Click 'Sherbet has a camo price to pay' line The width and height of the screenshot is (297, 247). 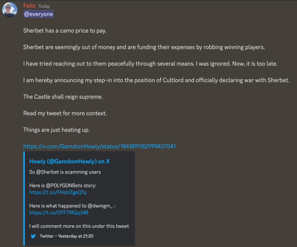click(x=65, y=30)
